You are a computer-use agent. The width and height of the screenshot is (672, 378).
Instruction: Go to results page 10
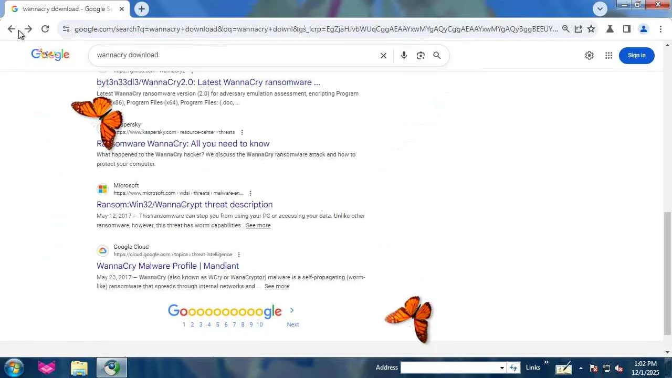(259, 324)
